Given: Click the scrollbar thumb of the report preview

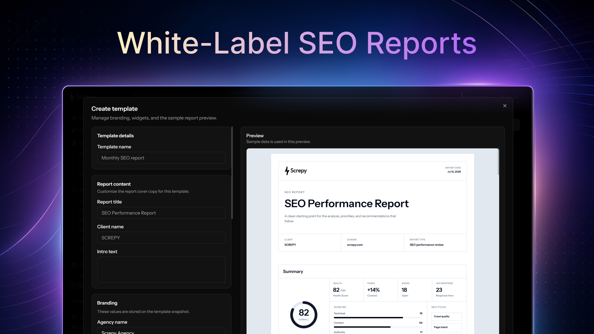Looking at the screenshot, I should point(498,162).
